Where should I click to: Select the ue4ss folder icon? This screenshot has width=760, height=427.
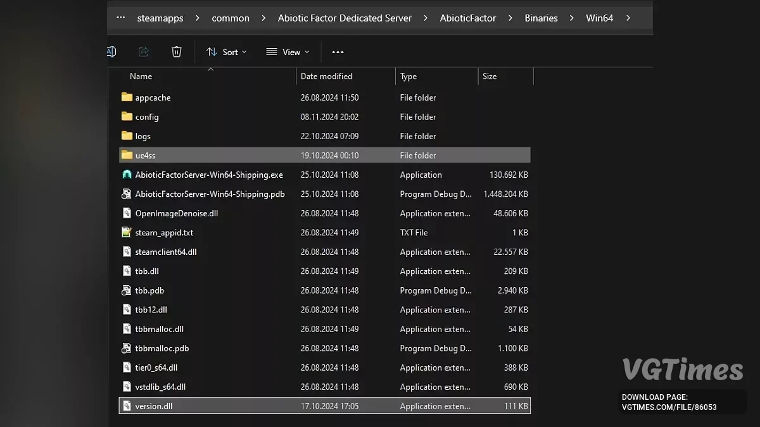click(127, 156)
